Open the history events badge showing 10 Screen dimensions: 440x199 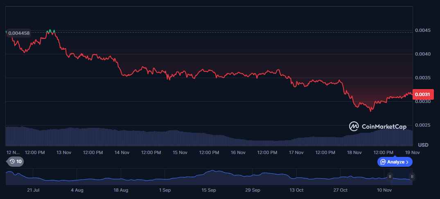[x=15, y=161]
